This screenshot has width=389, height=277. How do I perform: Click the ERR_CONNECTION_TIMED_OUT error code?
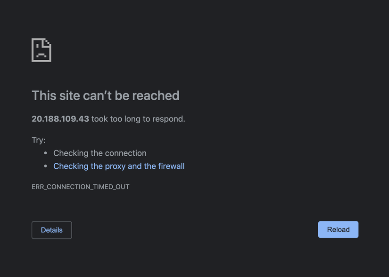pos(80,187)
